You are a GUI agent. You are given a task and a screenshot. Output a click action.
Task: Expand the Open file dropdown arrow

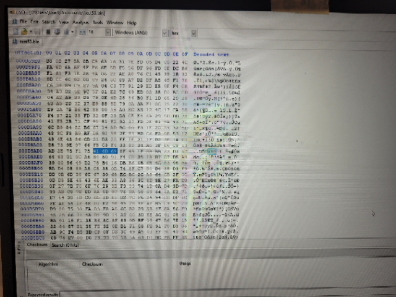click(30, 32)
